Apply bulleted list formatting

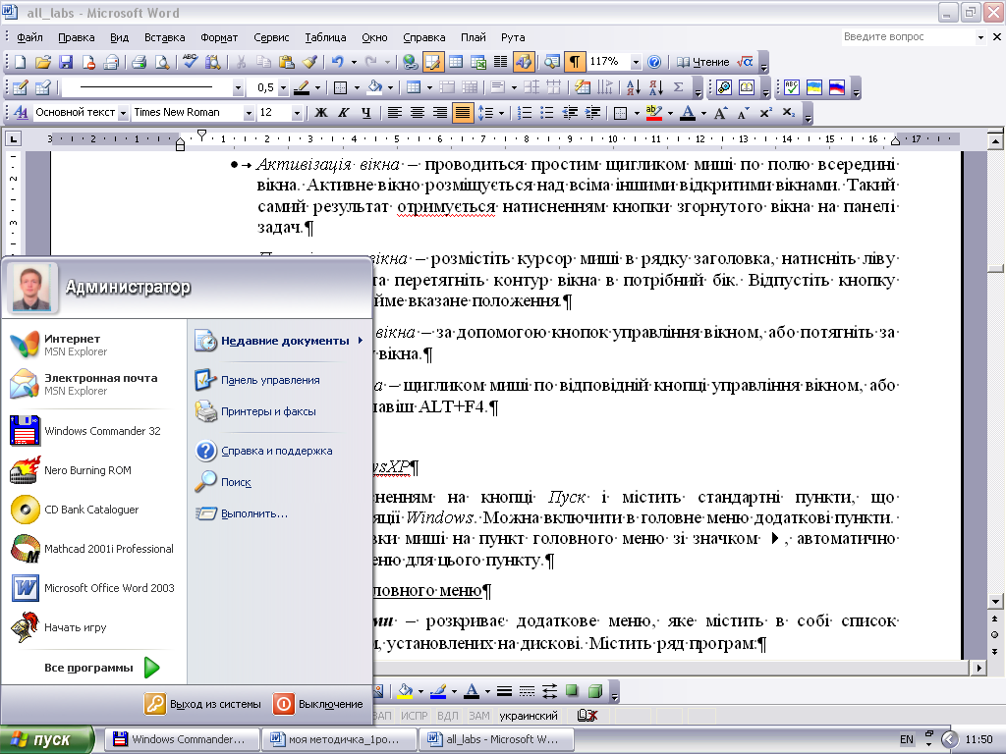[546, 113]
